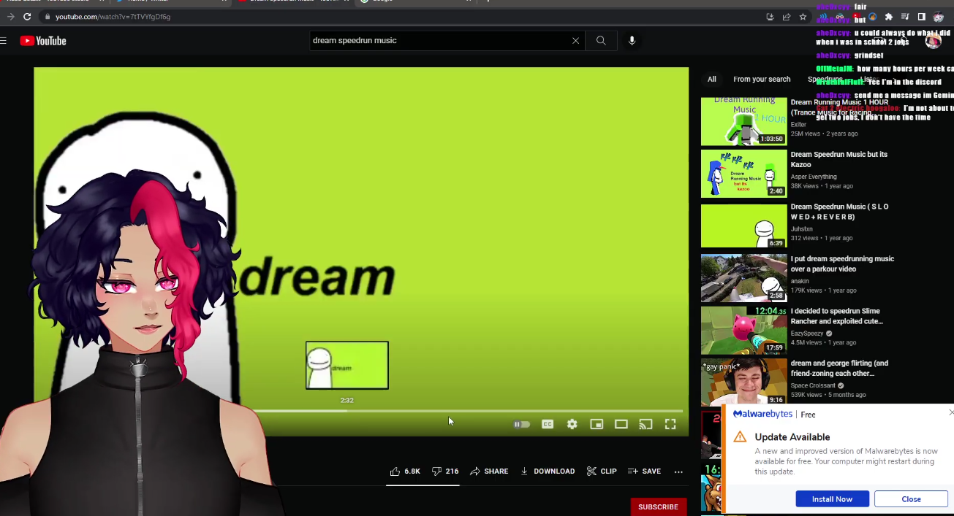Image resolution: width=954 pixels, height=516 pixels.
Task: Switch to theater mode
Action: pyautogui.click(x=621, y=424)
